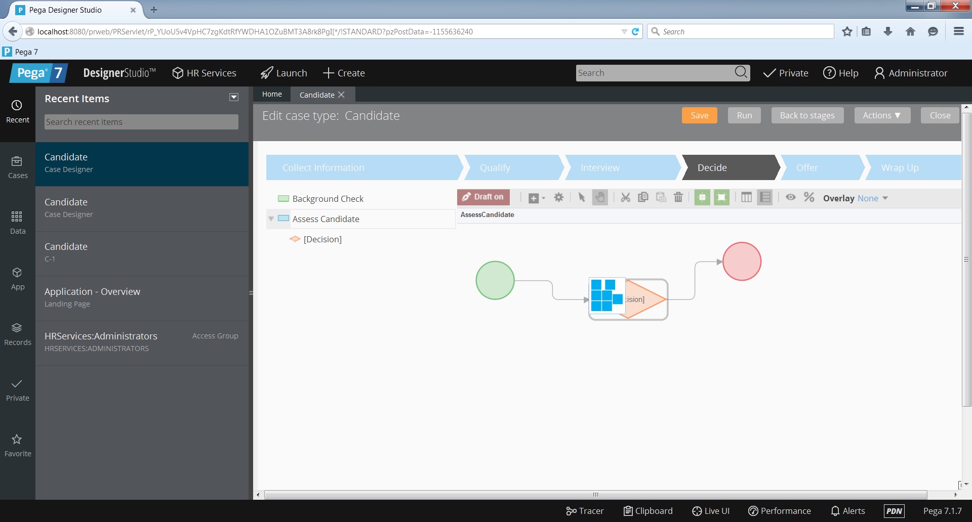972x522 pixels.
Task: Click the blue squares subprocess shape
Action: tap(606, 295)
